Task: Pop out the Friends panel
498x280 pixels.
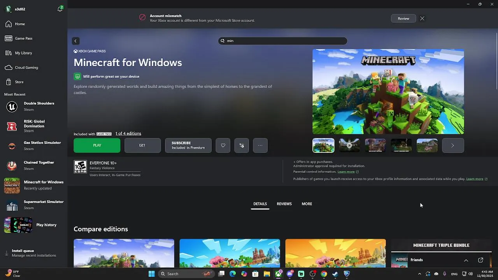Action: coord(480,260)
